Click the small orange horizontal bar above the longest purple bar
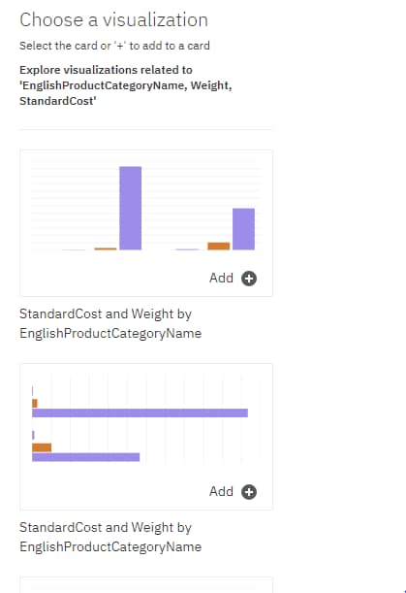Image resolution: width=406 pixels, height=593 pixels. [x=35, y=404]
